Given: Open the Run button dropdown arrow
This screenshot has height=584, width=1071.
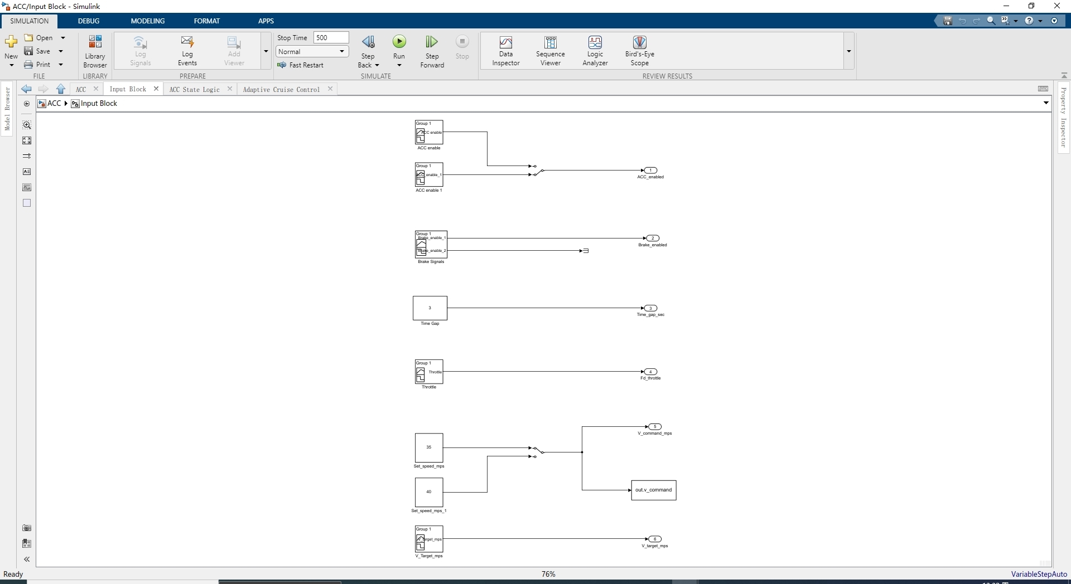Looking at the screenshot, I should point(399,65).
